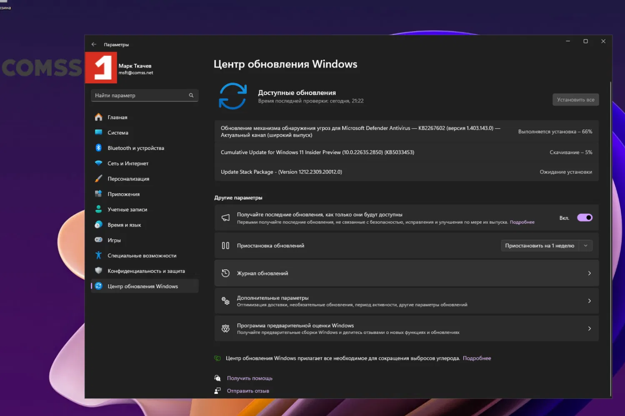Open Конфиденциальность и защита
This screenshot has width=625, height=416.
[x=145, y=271]
